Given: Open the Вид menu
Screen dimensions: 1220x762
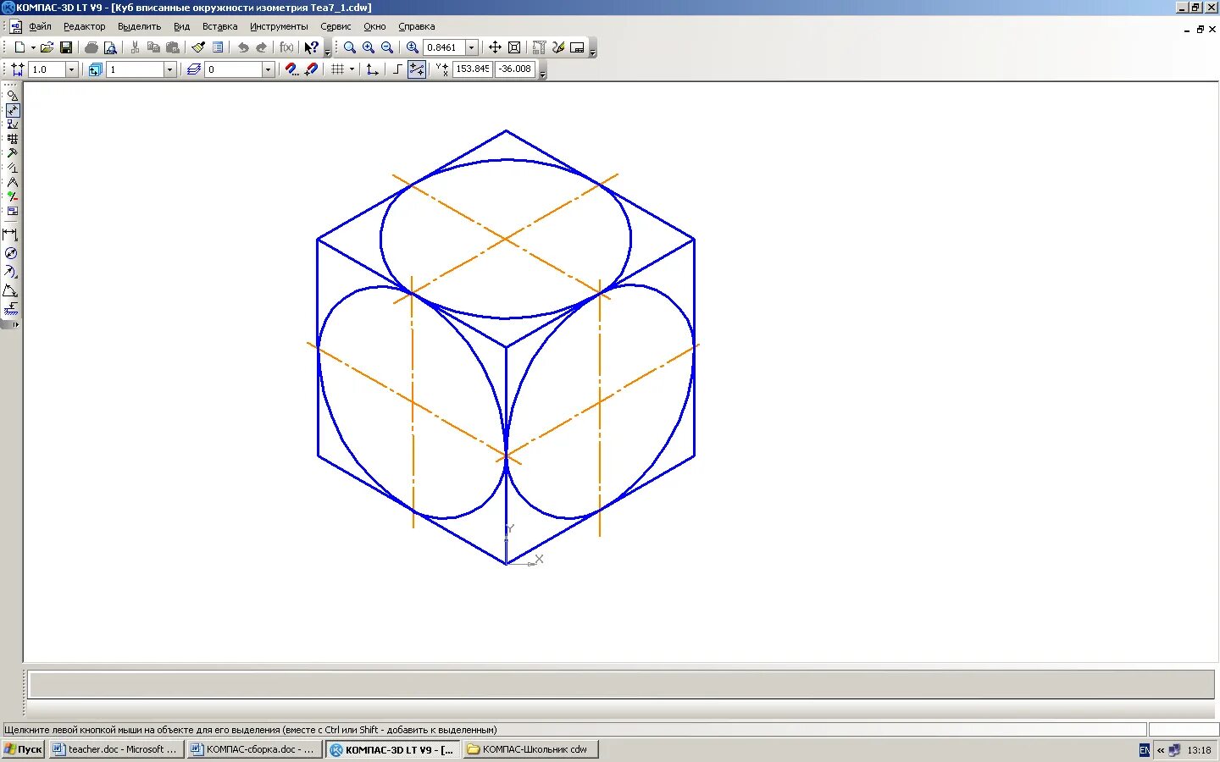Looking at the screenshot, I should [181, 26].
